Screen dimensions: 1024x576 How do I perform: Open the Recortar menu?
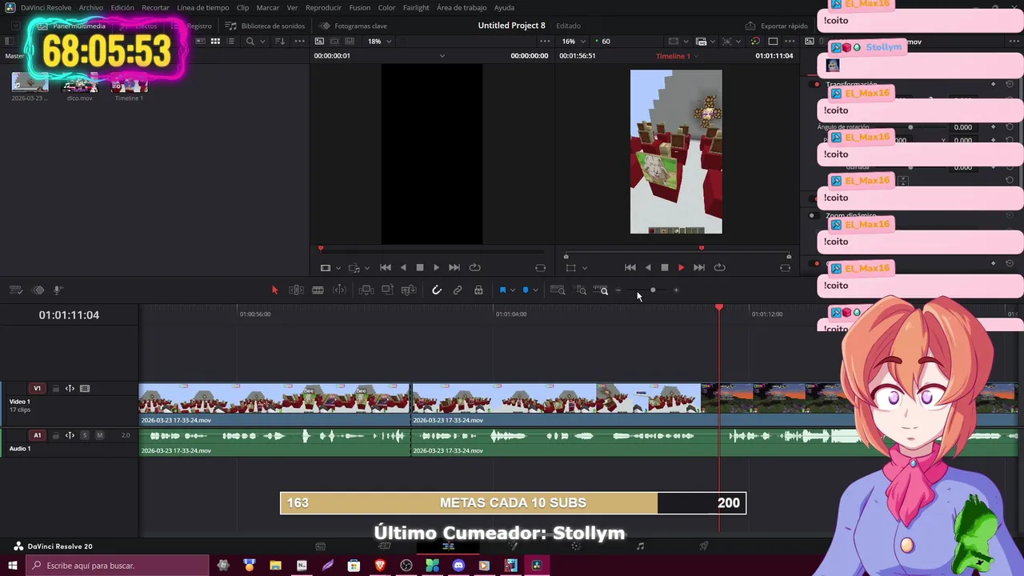click(155, 7)
